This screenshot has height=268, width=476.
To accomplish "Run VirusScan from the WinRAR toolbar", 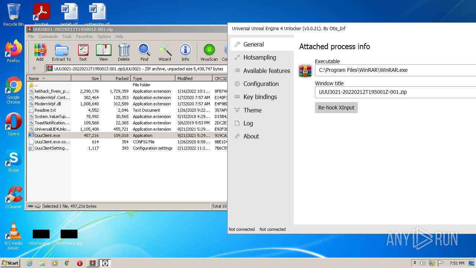I will click(209, 52).
